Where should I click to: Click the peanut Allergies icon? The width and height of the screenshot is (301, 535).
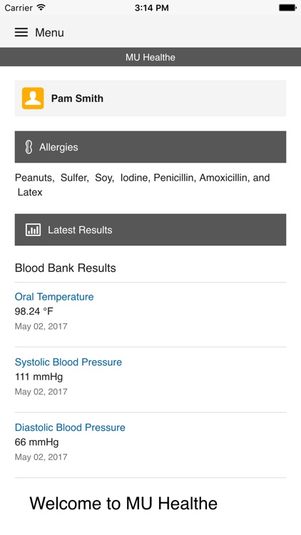pos(29,147)
